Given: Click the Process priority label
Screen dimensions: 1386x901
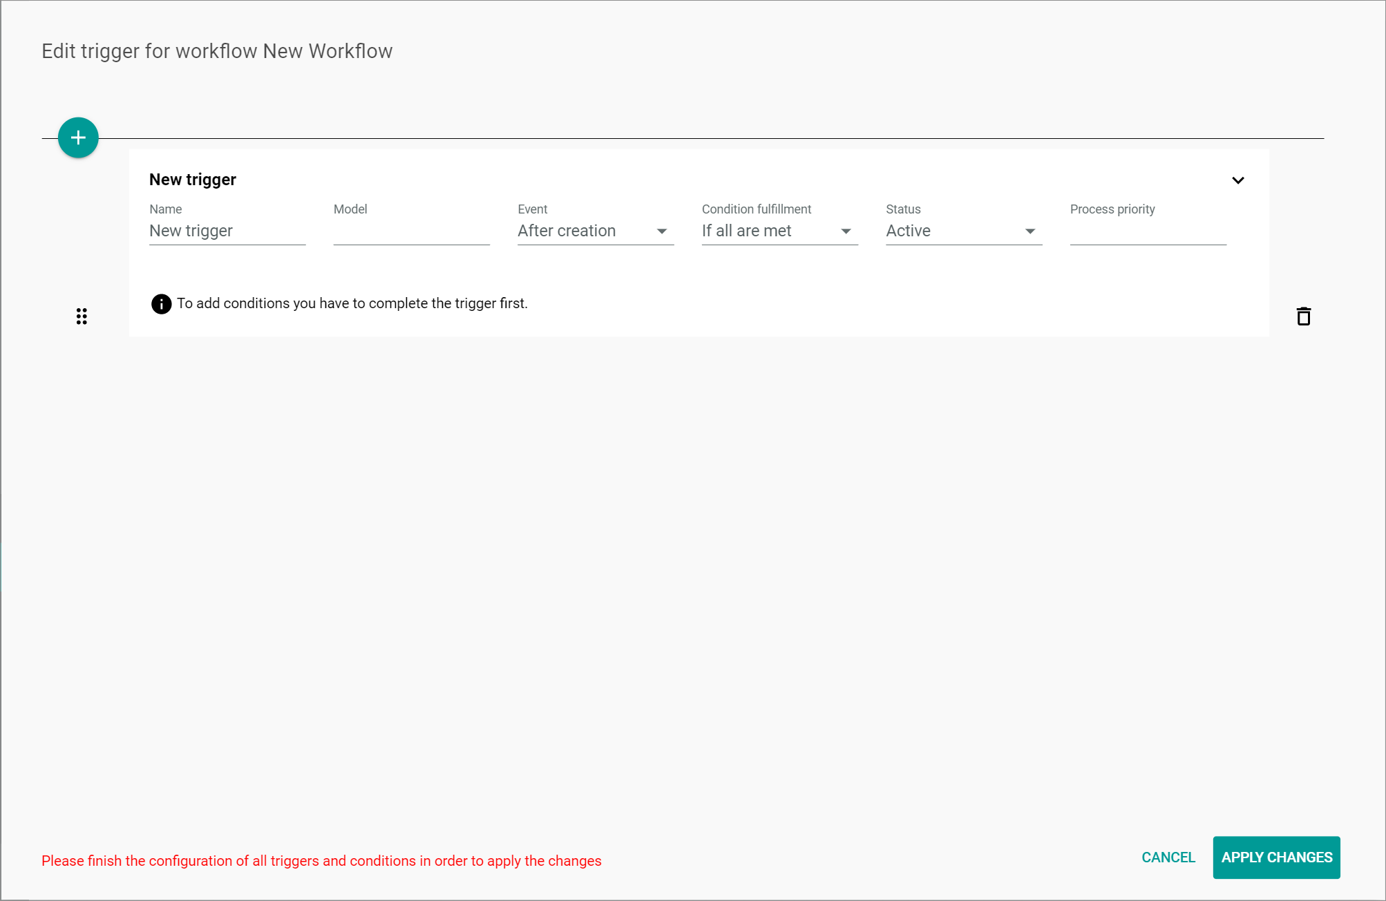Looking at the screenshot, I should pyautogui.click(x=1112, y=209).
